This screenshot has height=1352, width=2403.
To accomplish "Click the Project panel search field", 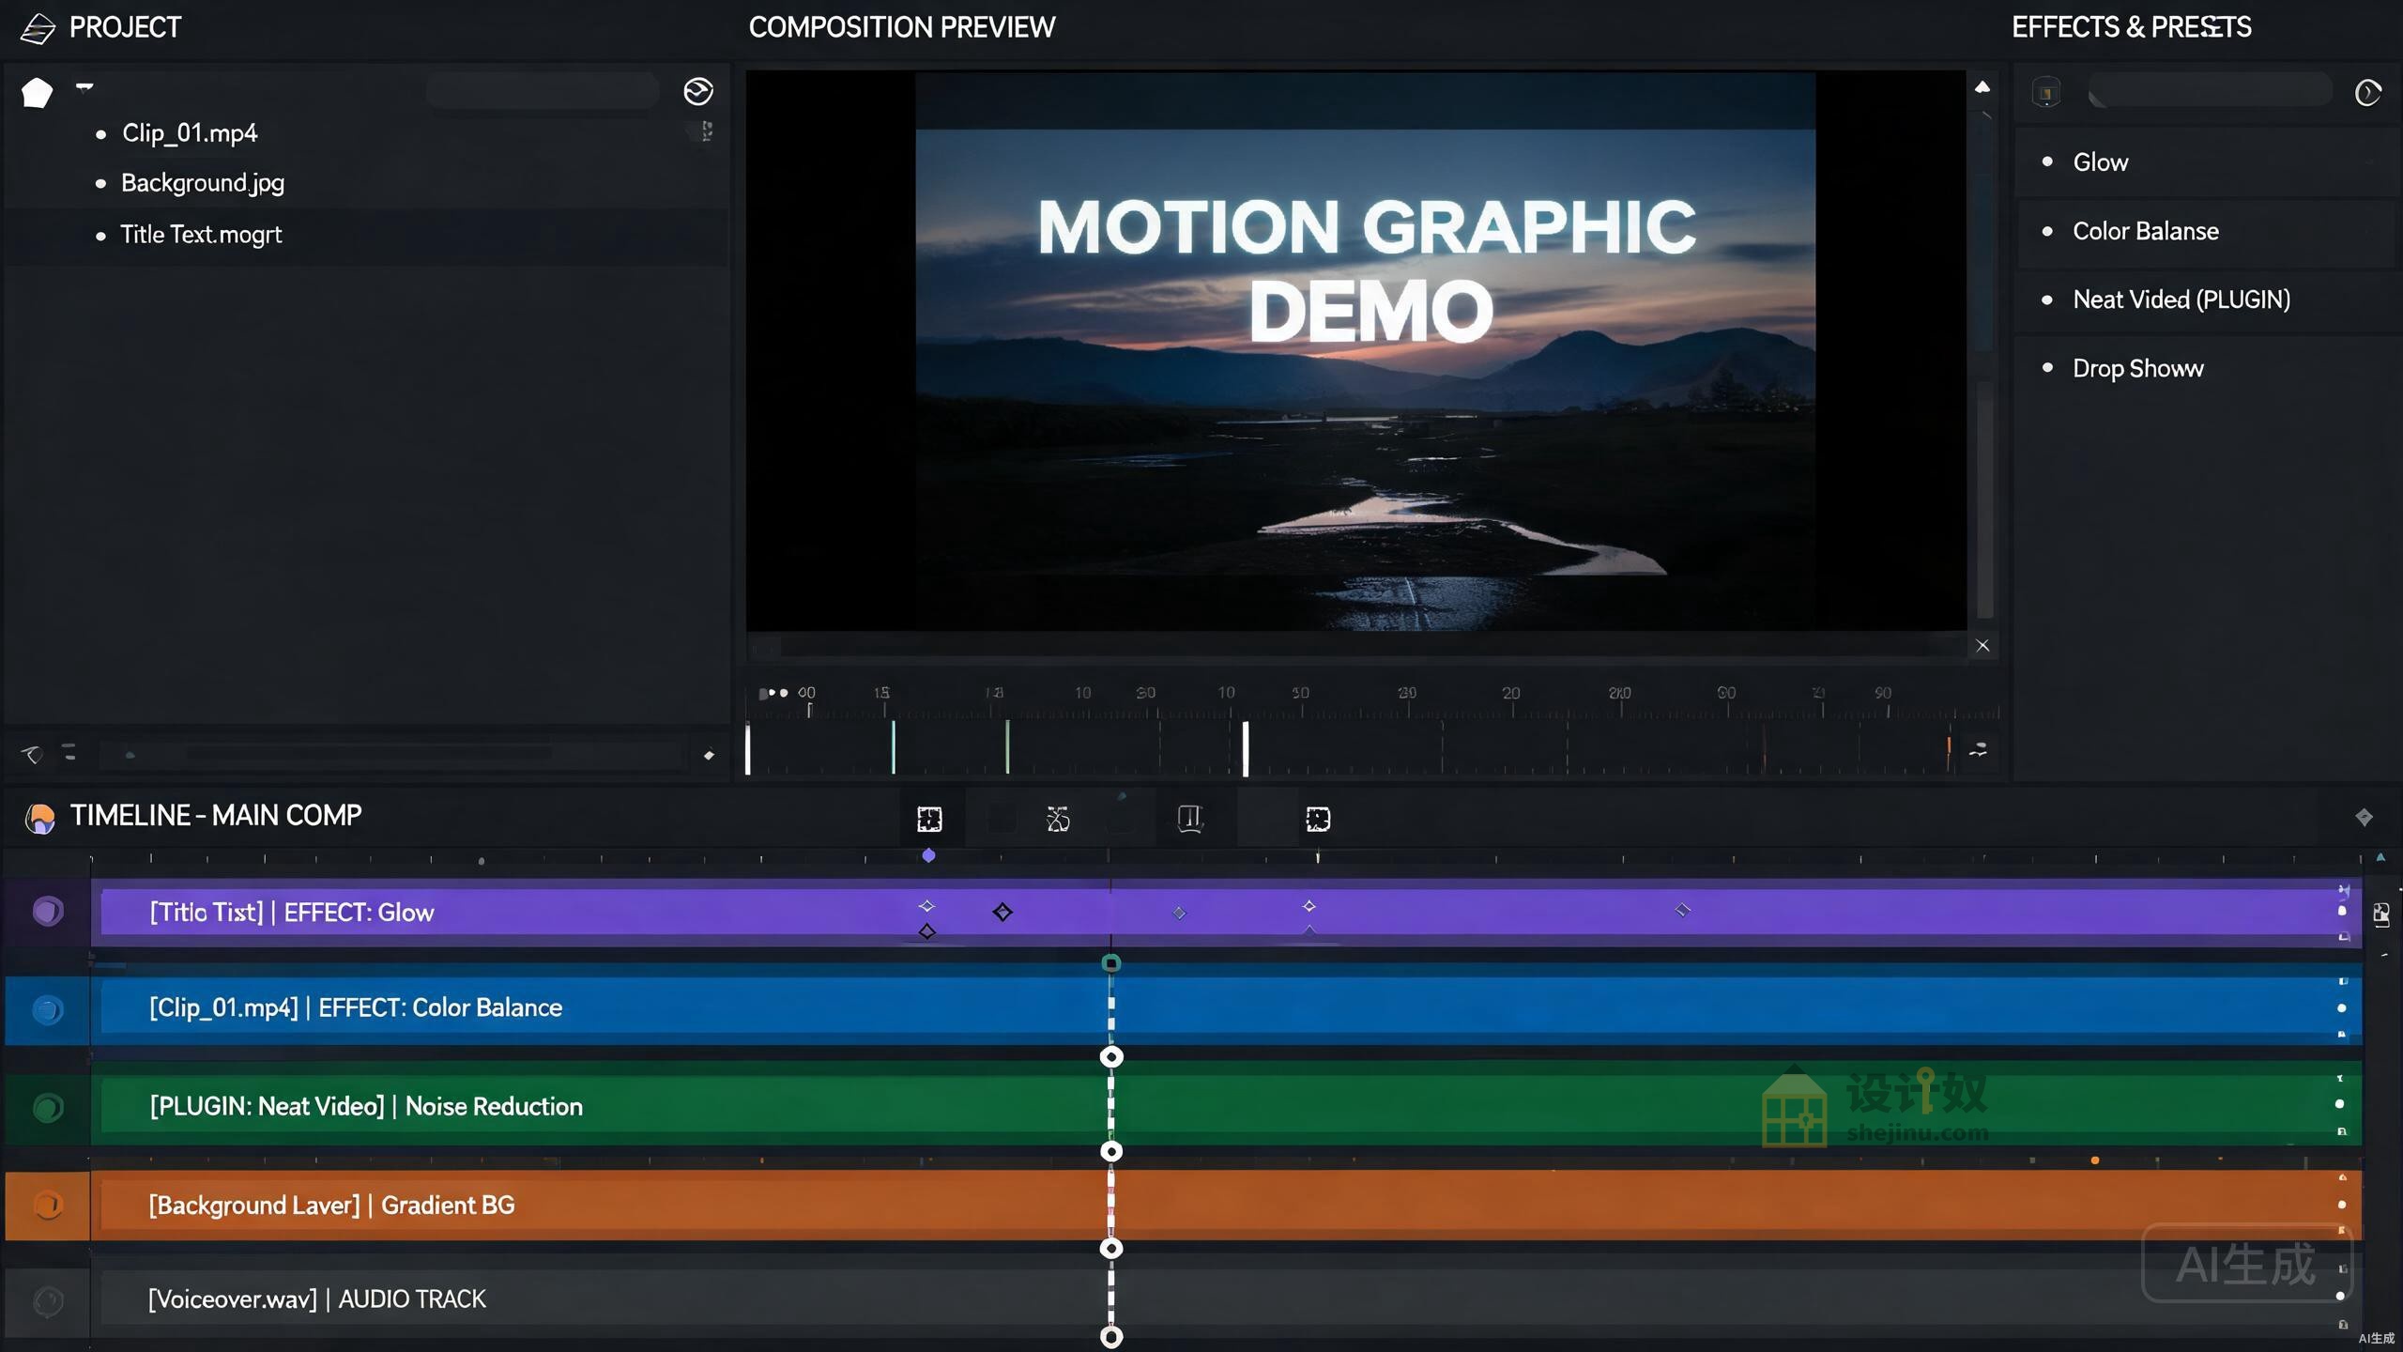I will click(x=543, y=91).
